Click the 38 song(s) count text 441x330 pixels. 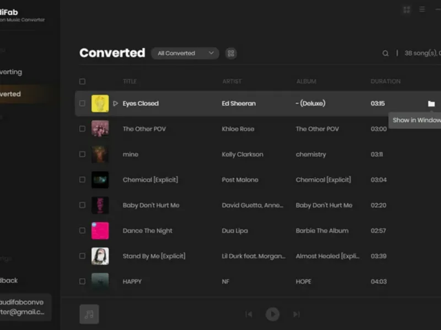(421, 53)
